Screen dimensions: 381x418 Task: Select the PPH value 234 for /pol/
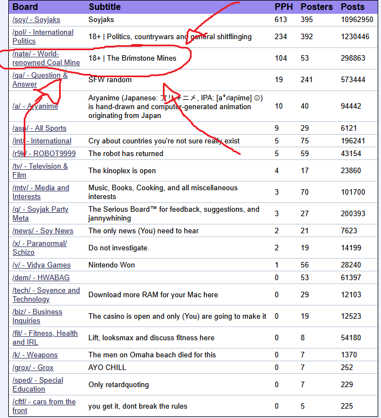tap(281, 37)
